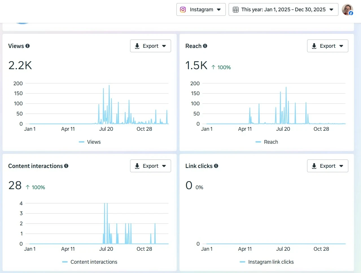361x273 pixels.
Task: Expand the Reach Export dropdown arrow
Action: (x=341, y=46)
